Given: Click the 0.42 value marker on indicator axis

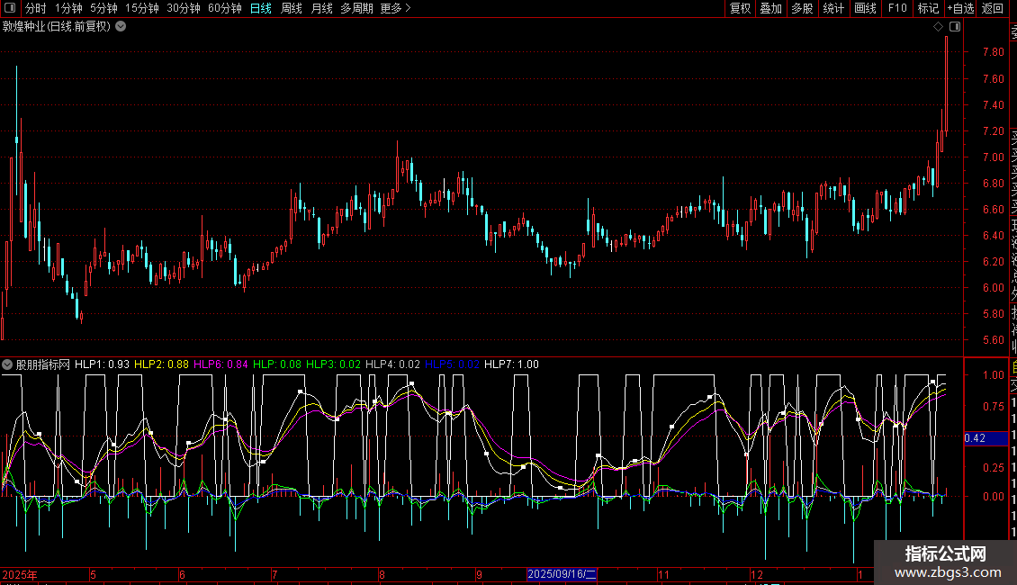Looking at the screenshot, I should (985, 438).
